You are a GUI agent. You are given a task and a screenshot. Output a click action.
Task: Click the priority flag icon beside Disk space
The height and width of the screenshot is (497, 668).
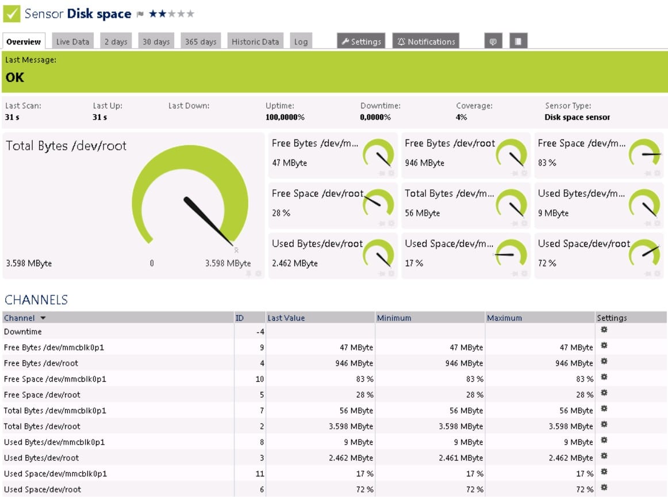click(x=140, y=14)
